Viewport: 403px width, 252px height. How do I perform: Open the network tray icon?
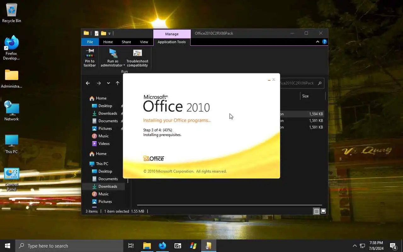(362, 246)
